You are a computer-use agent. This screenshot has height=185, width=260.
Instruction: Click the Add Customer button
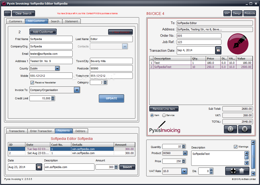tap(43, 32)
